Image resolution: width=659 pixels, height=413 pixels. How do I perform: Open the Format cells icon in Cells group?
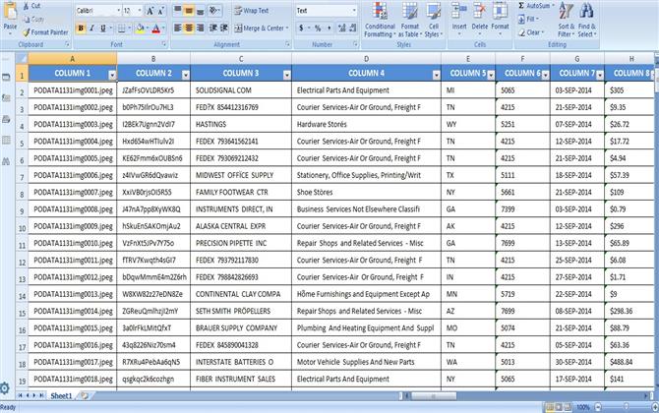500,10
